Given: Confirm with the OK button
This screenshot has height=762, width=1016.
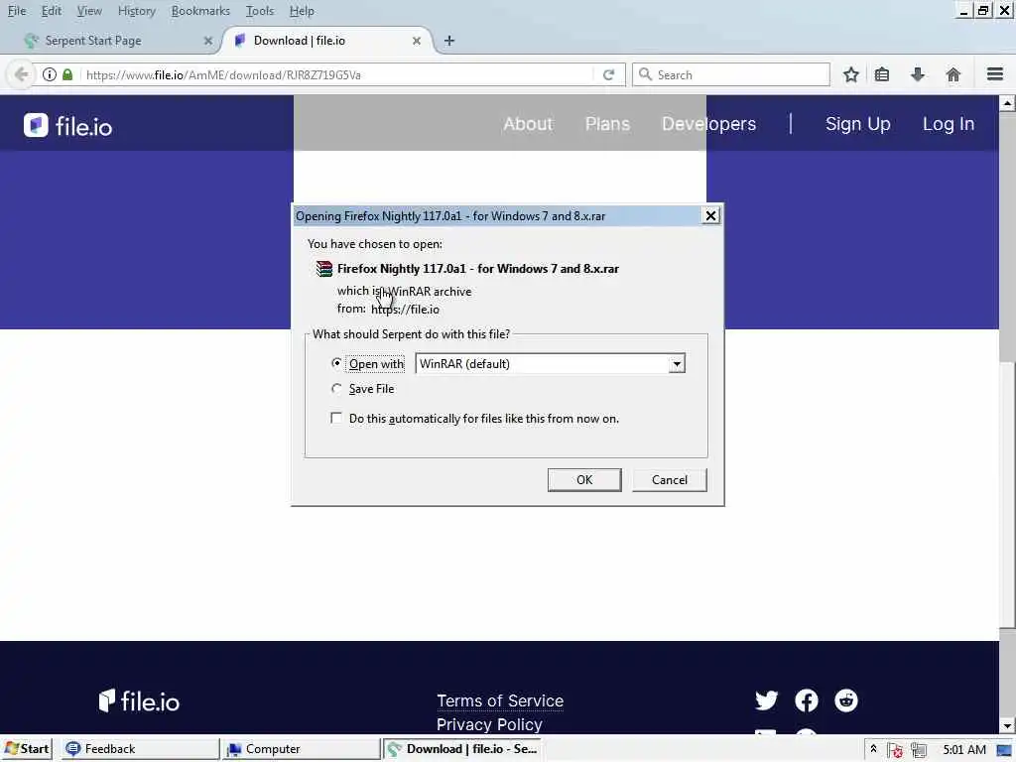Looking at the screenshot, I should pyautogui.click(x=584, y=479).
